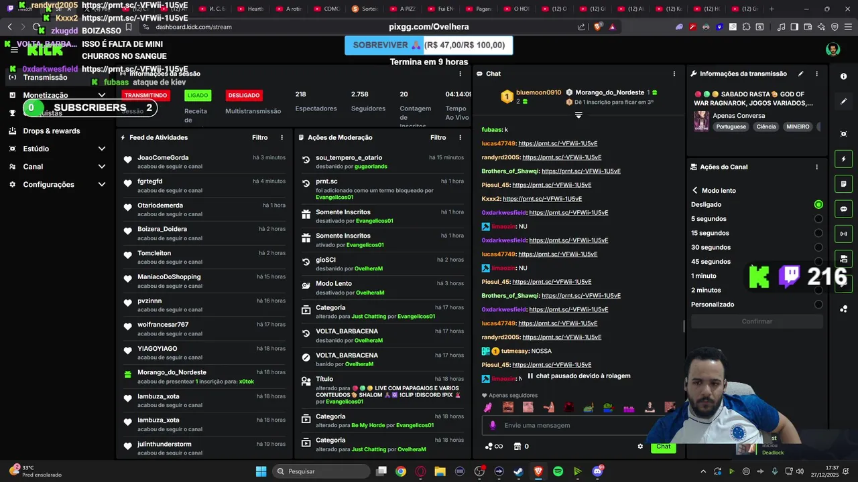Click the three-dots cluster icon at sidebar bottom
The width and height of the screenshot is (858, 482).
pos(843,309)
